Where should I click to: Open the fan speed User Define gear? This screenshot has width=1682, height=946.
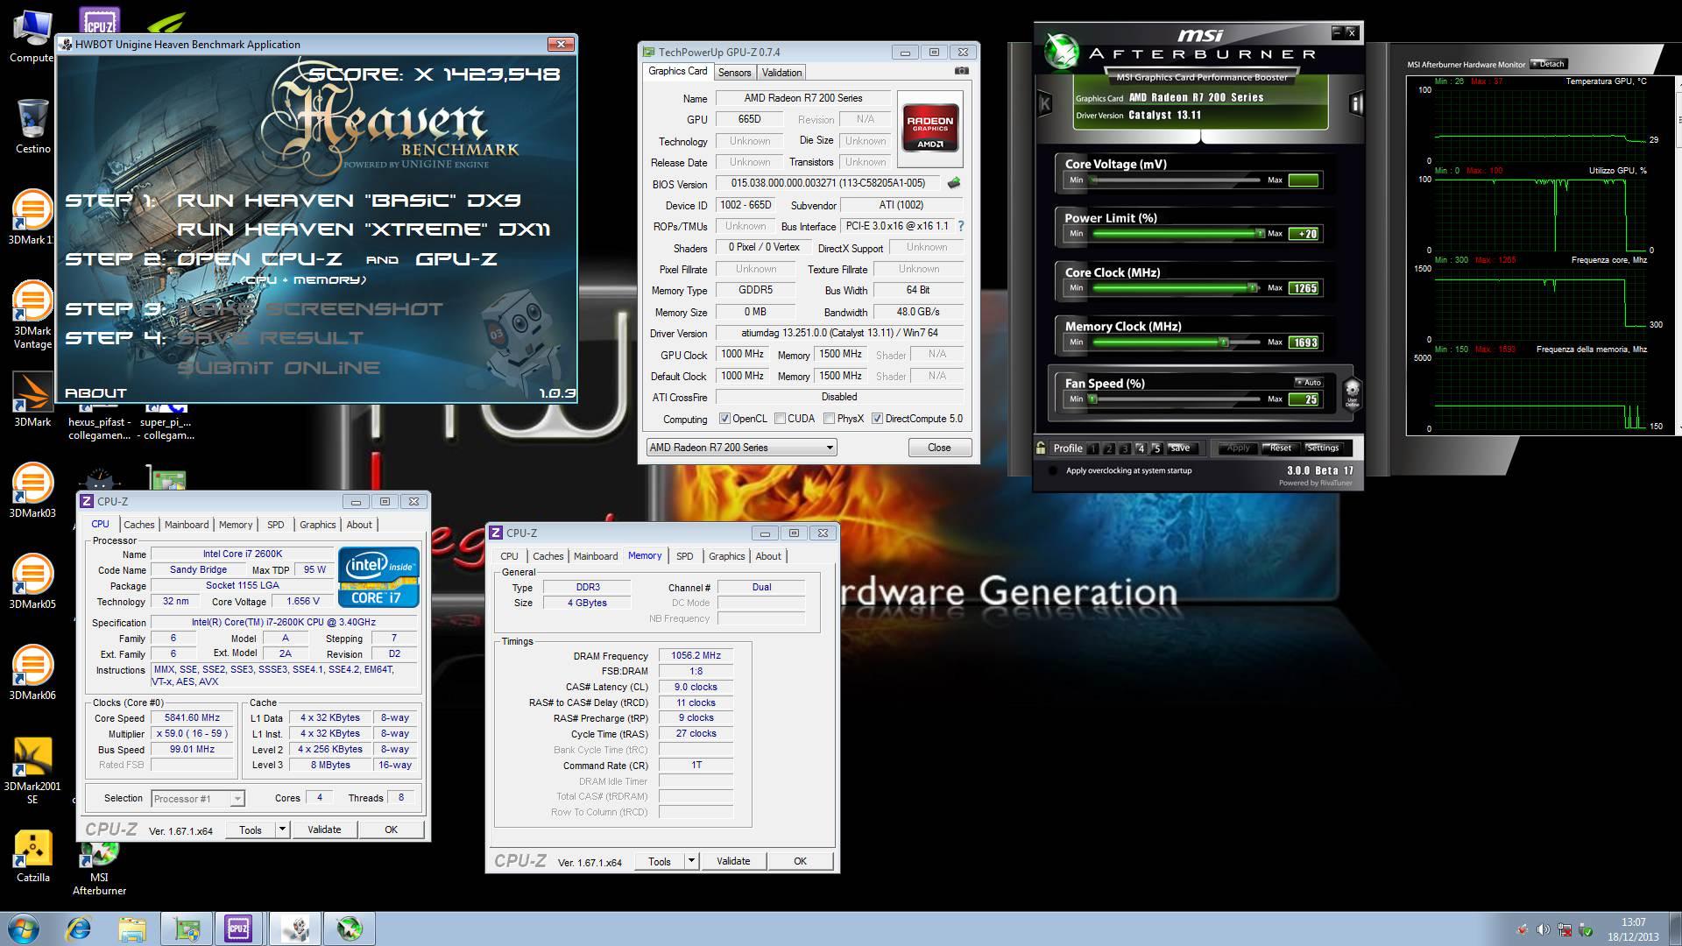[1352, 392]
